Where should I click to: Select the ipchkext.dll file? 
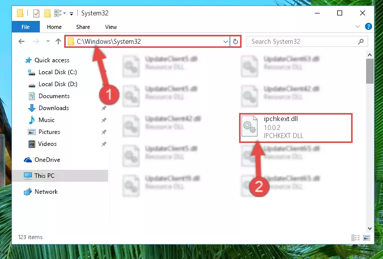click(x=296, y=128)
